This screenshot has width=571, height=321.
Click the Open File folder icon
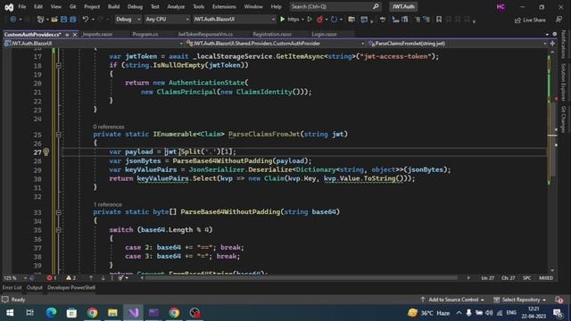(x=54, y=20)
